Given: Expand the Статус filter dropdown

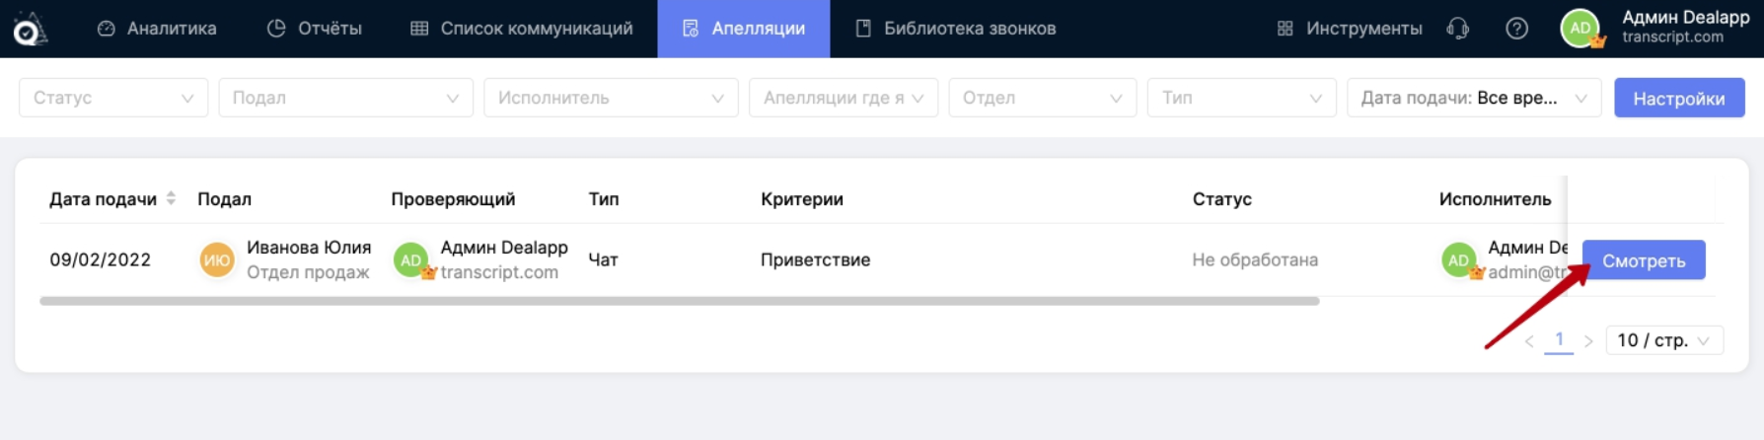Looking at the screenshot, I should coord(113,98).
